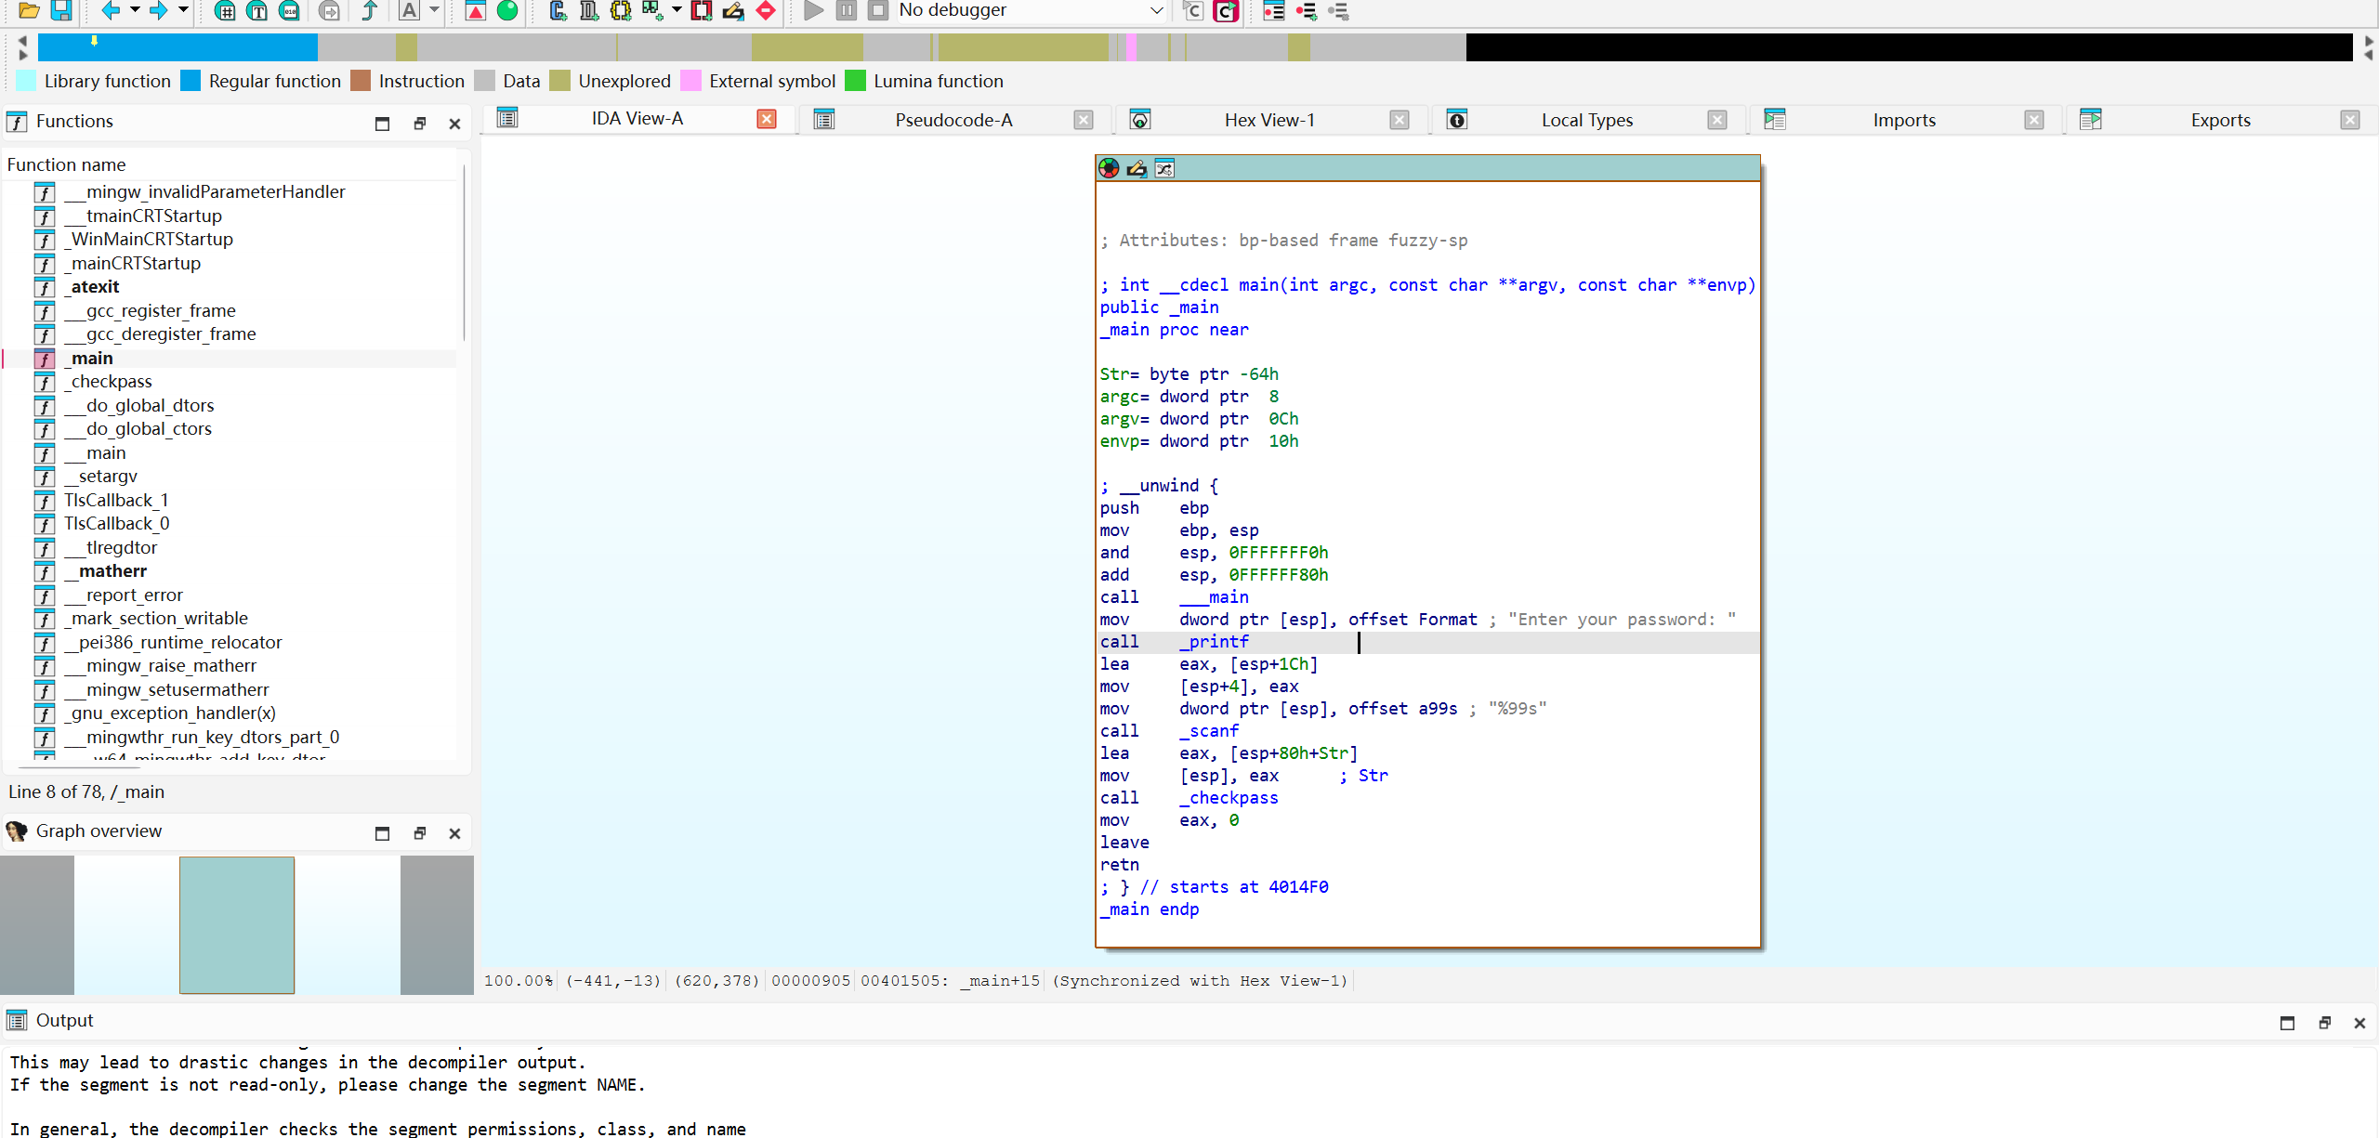Click the hash-symbol view toolbar icon
Viewport: 2379px width, 1138px height.
click(225, 10)
